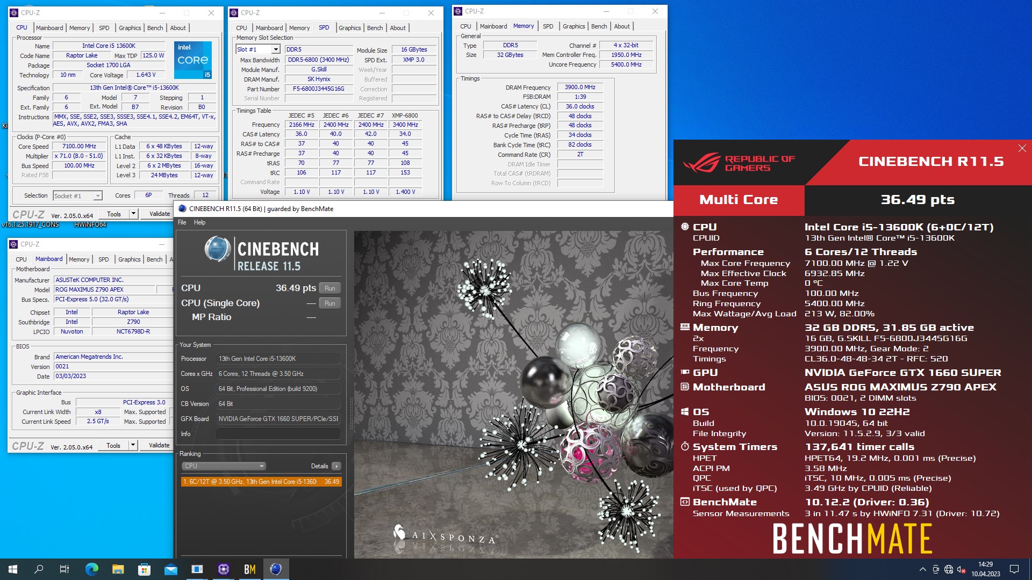Launch Microsoft Edge from taskbar
The width and height of the screenshot is (1032, 580).
(x=92, y=569)
